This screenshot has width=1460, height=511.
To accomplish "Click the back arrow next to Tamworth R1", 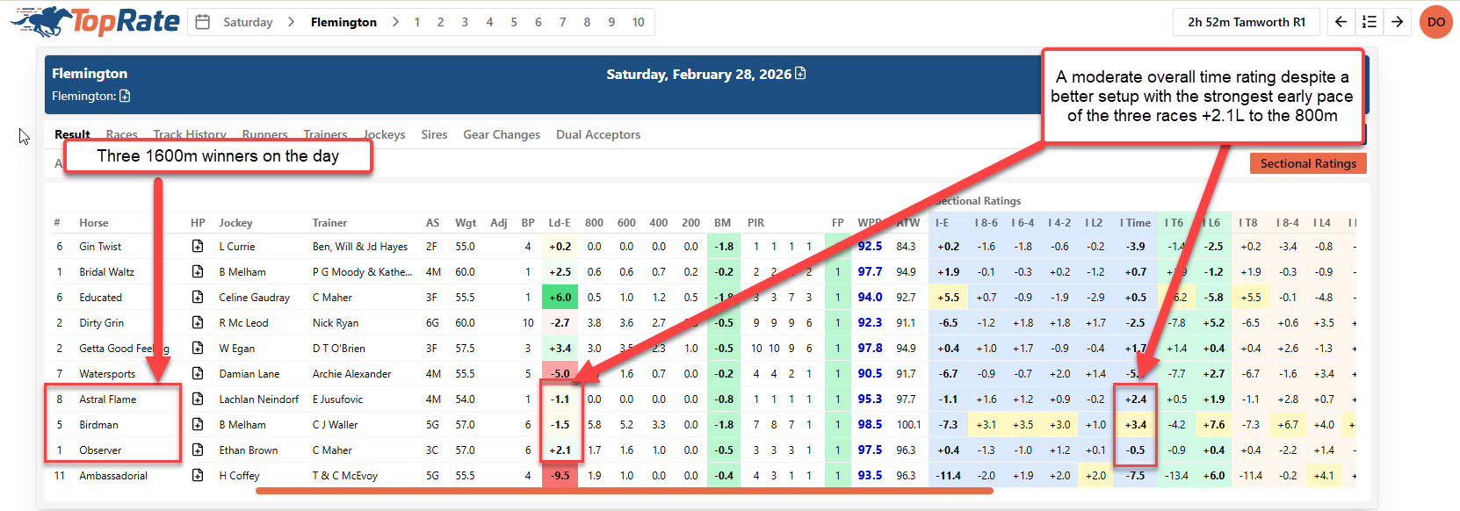I will (1341, 22).
